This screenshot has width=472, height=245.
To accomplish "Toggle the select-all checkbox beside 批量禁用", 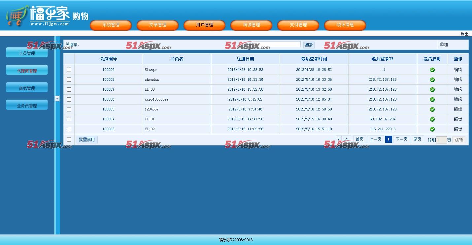I will [69, 139].
